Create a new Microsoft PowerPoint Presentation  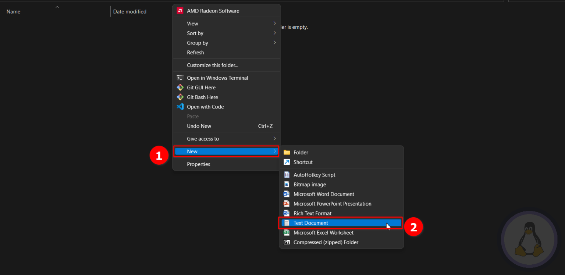(332, 204)
